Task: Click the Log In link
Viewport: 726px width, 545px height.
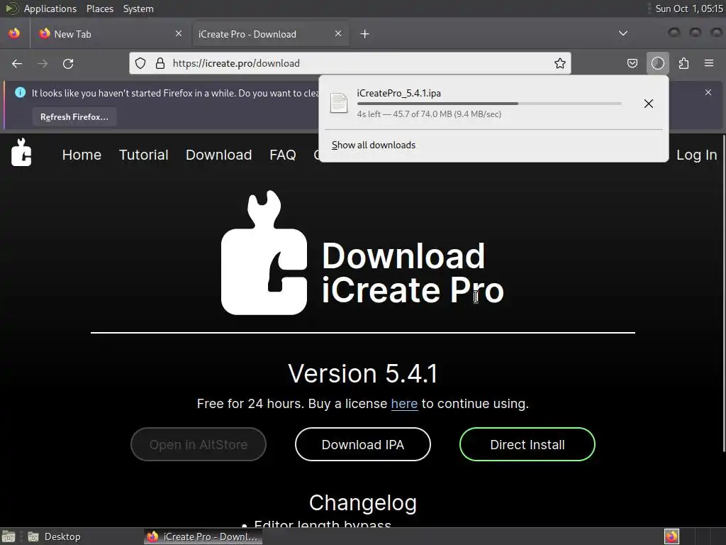Action: coord(696,155)
